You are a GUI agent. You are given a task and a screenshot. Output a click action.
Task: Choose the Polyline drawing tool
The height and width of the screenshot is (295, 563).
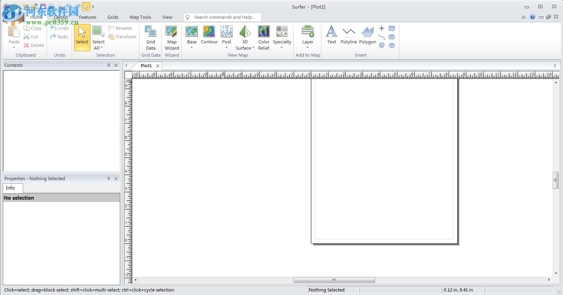click(348, 35)
